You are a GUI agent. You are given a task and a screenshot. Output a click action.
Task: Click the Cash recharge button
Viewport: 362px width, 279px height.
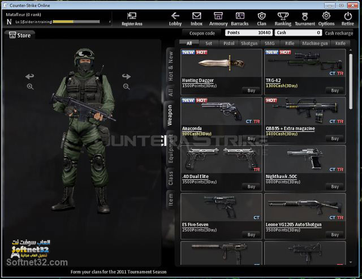pyautogui.click(x=339, y=33)
